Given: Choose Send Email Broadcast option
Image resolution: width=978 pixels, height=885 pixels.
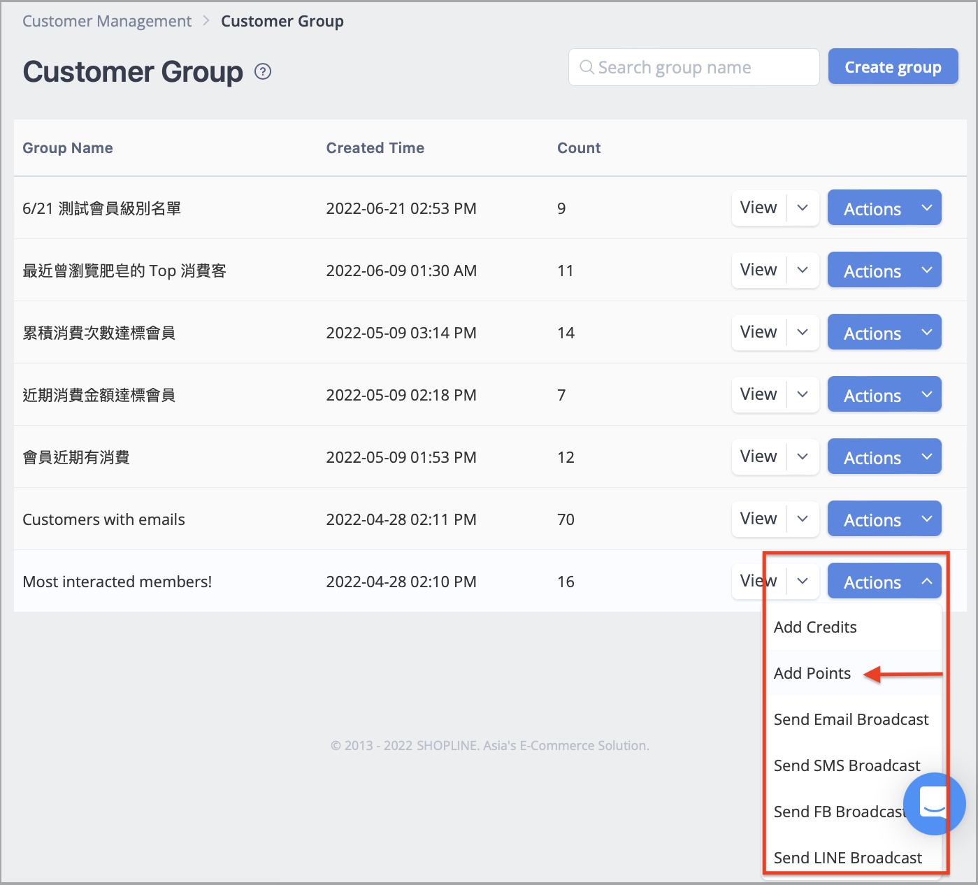Looking at the screenshot, I should pyautogui.click(x=851, y=719).
